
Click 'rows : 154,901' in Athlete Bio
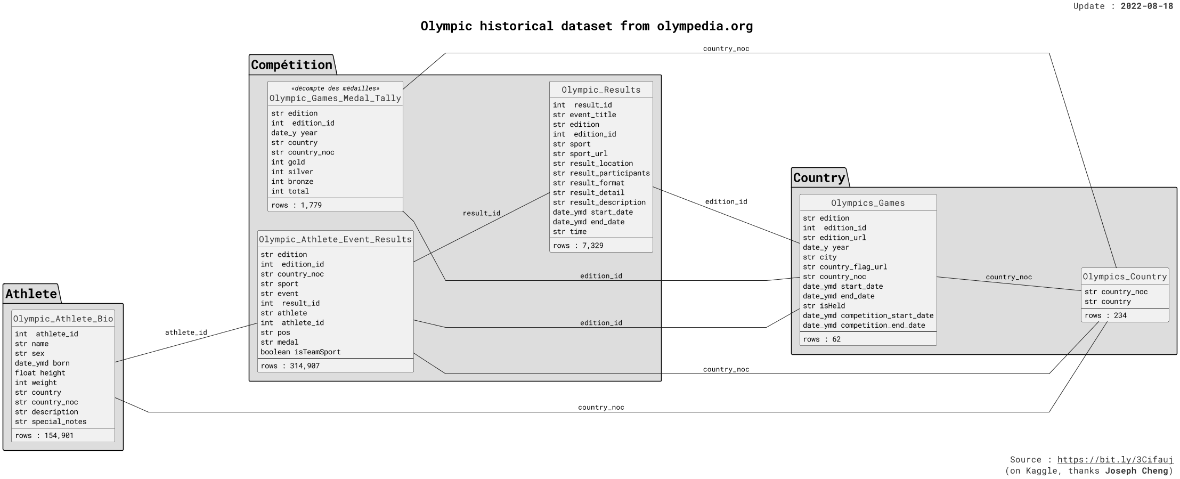(x=44, y=435)
